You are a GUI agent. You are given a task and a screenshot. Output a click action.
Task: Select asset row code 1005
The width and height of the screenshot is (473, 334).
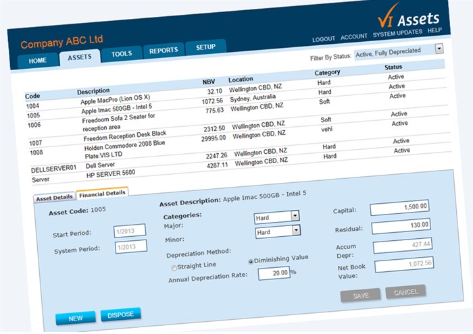point(33,115)
